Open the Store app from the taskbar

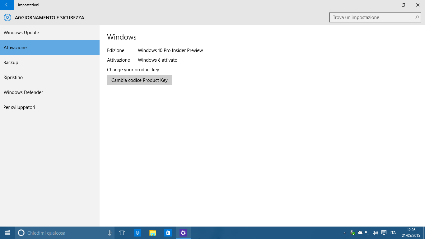168,233
